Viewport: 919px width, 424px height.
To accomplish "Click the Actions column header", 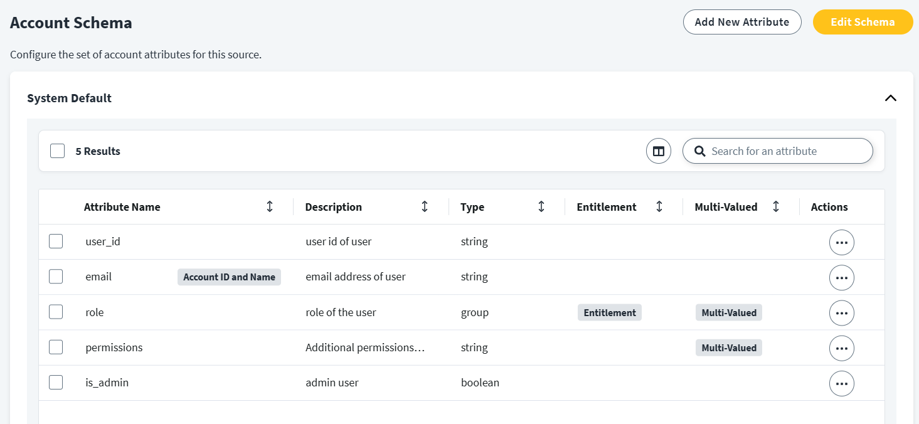I will 829,207.
